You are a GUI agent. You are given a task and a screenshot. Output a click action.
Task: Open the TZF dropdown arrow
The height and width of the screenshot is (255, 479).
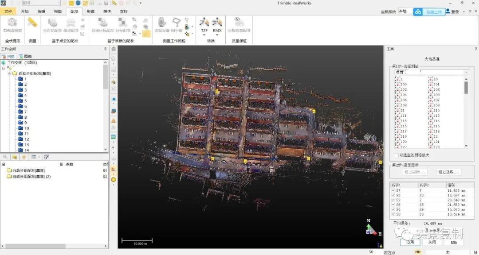tap(204, 35)
